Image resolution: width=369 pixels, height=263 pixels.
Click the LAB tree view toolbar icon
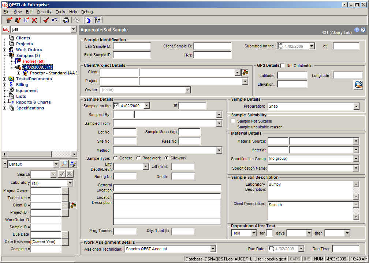98,20
